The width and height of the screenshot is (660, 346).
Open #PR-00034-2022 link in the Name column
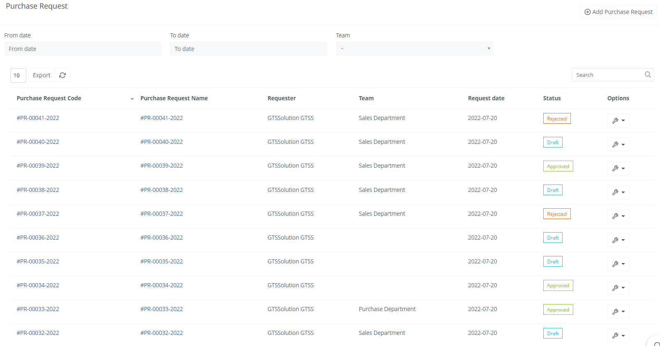click(x=162, y=285)
